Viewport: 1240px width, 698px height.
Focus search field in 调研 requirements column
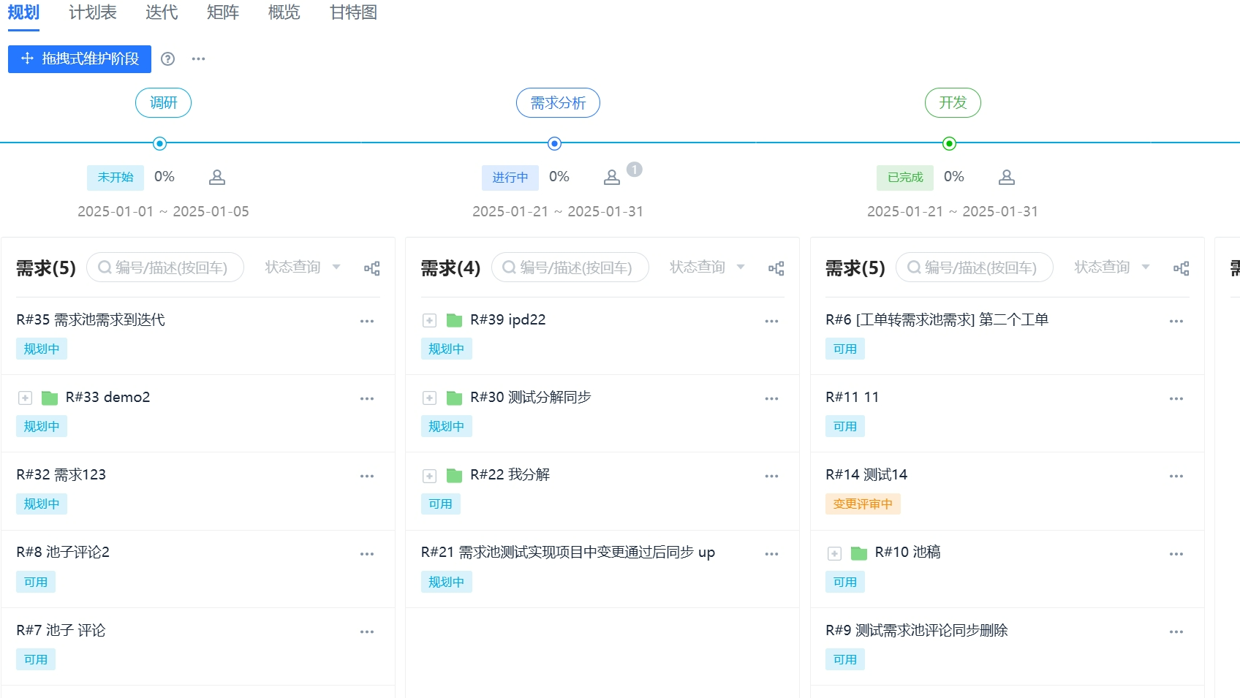[x=165, y=268]
